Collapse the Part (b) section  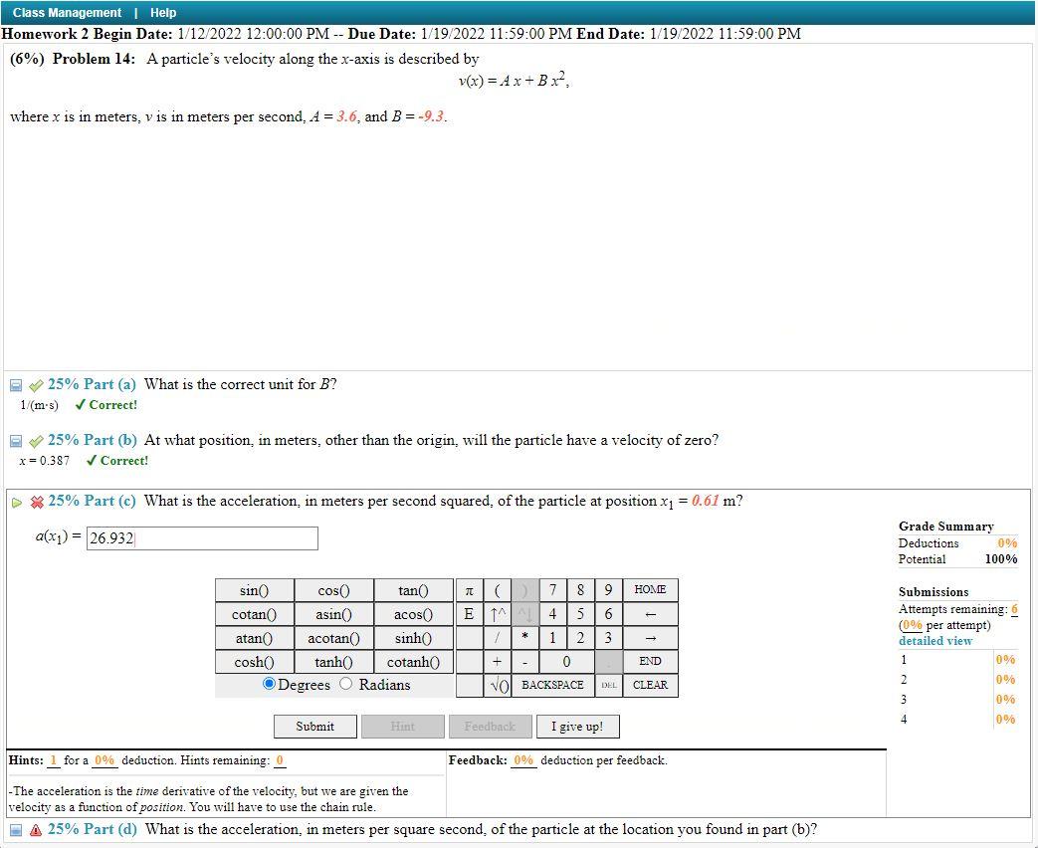(15, 440)
